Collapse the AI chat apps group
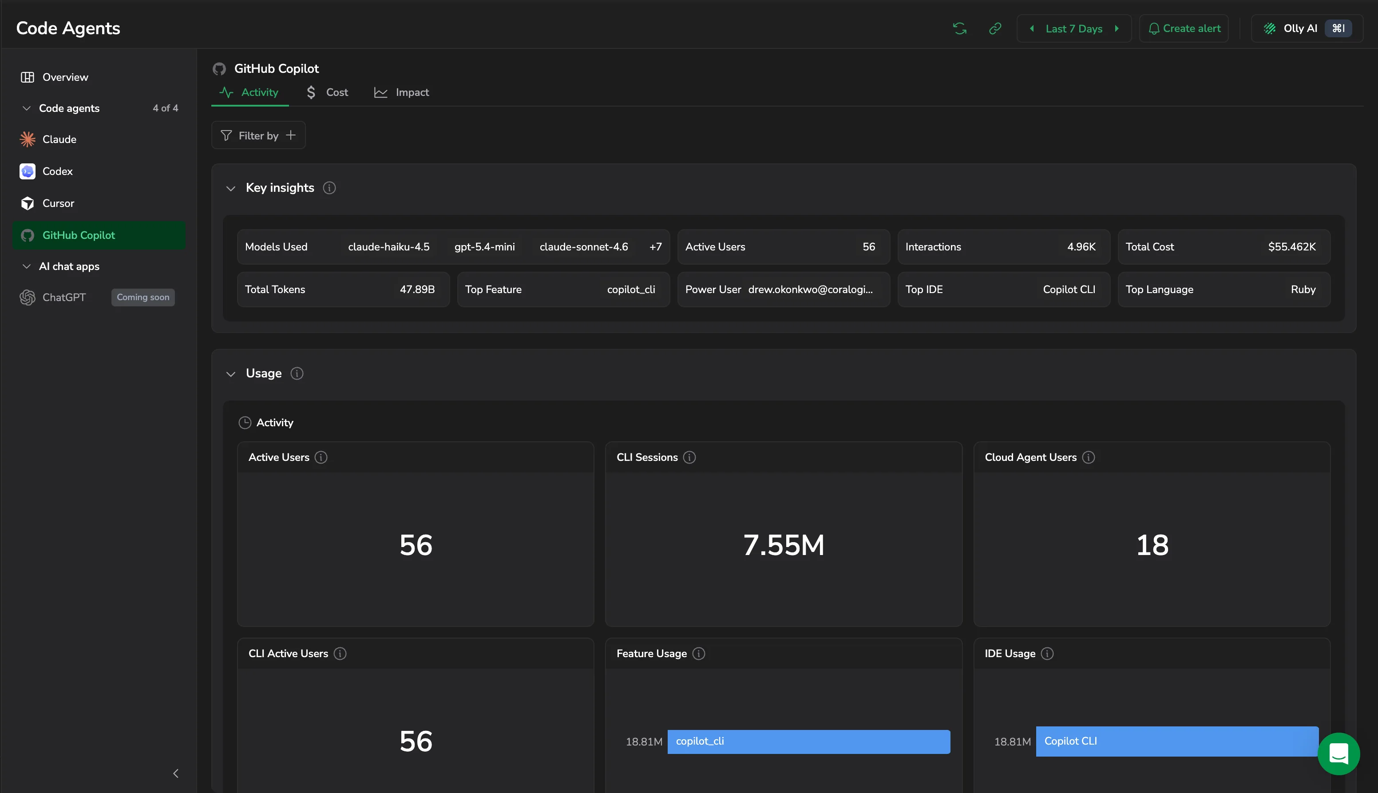Viewport: 1378px width, 793px height. [x=26, y=266]
